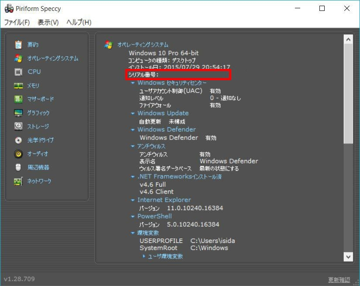Collapse the Windows Defender section arrow
This screenshot has width=360, height=286.
coord(133,130)
